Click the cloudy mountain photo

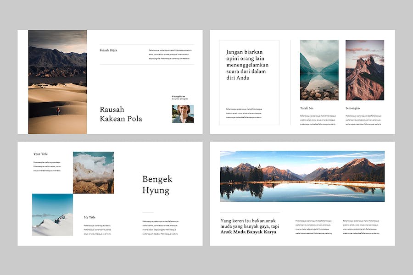[93, 172]
